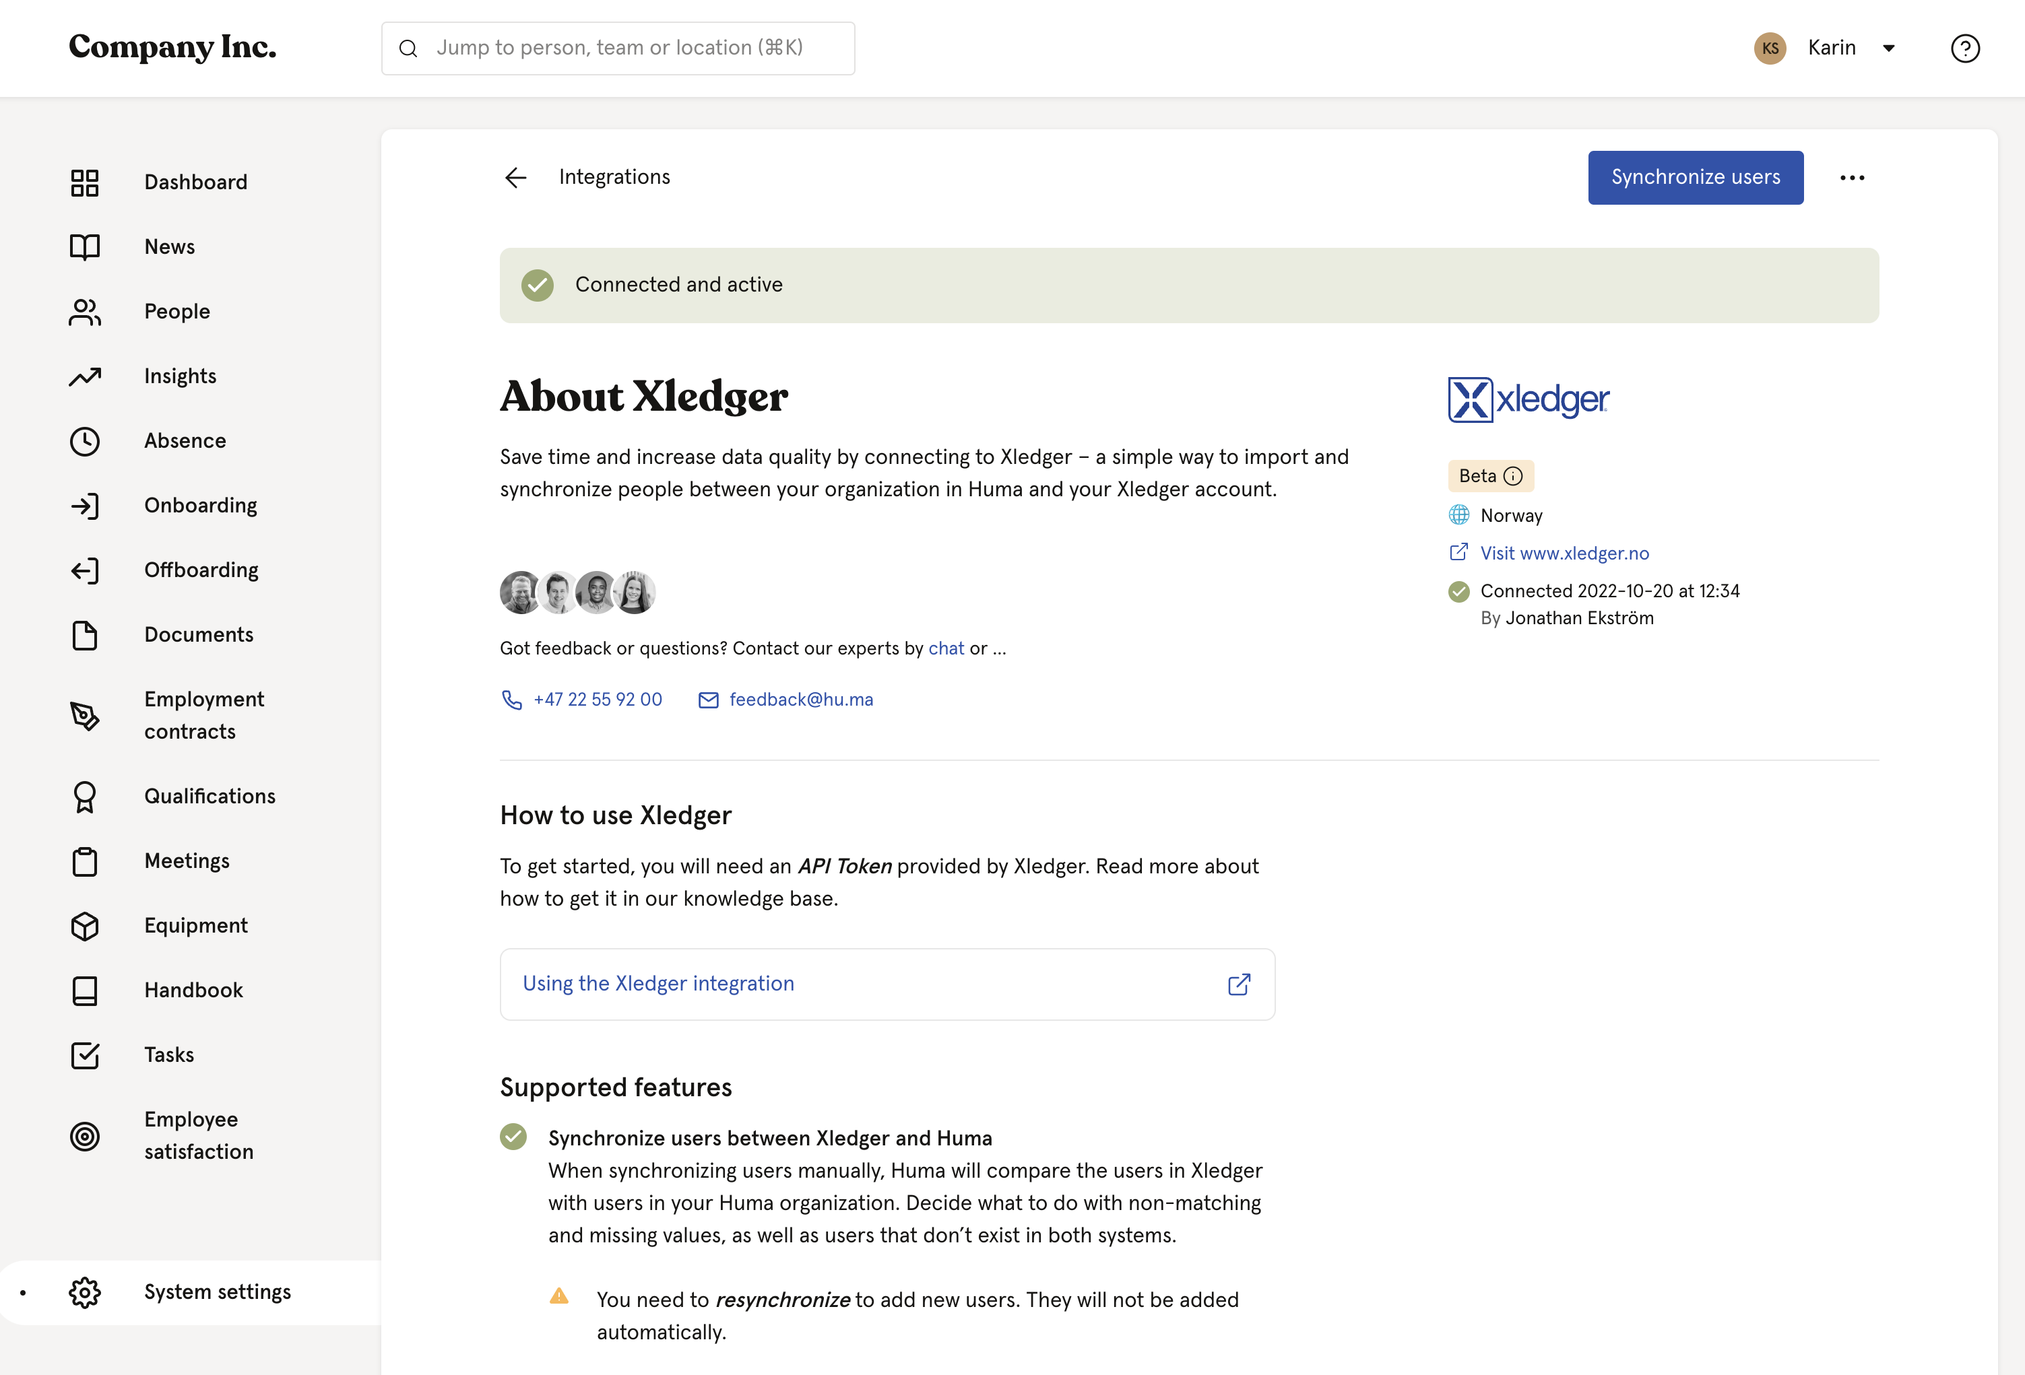Click the Beta info icon
Image resolution: width=2025 pixels, height=1375 pixels.
coord(1514,476)
